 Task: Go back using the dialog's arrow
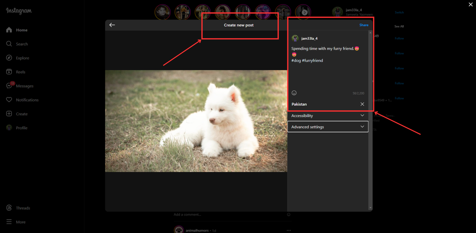[112, 25]
